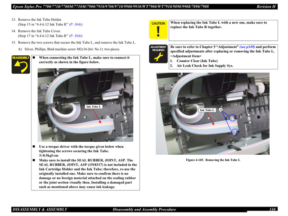Click the Adjustment Required wrench icon
This screenshot has height=216, width=288.
[x=158, y=54]
